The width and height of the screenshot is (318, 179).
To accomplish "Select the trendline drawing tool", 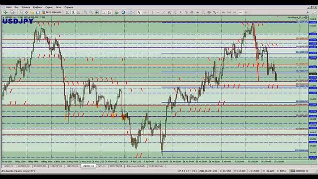I will [163, 12].
